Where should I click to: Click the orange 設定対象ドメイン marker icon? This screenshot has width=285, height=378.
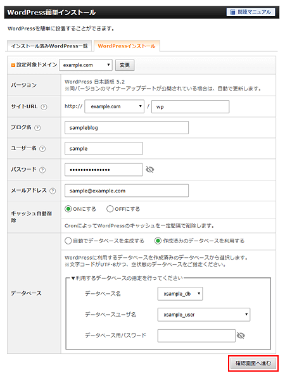(x=13, y=65)
